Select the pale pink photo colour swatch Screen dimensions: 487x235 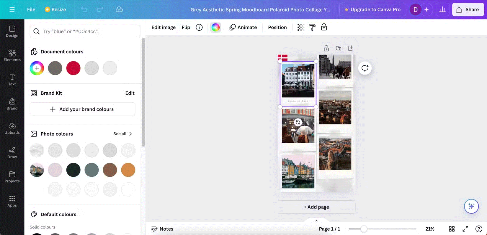point(55,170)
